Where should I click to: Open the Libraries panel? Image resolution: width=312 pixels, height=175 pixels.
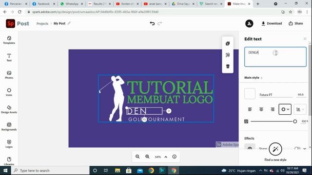(9, 161)
